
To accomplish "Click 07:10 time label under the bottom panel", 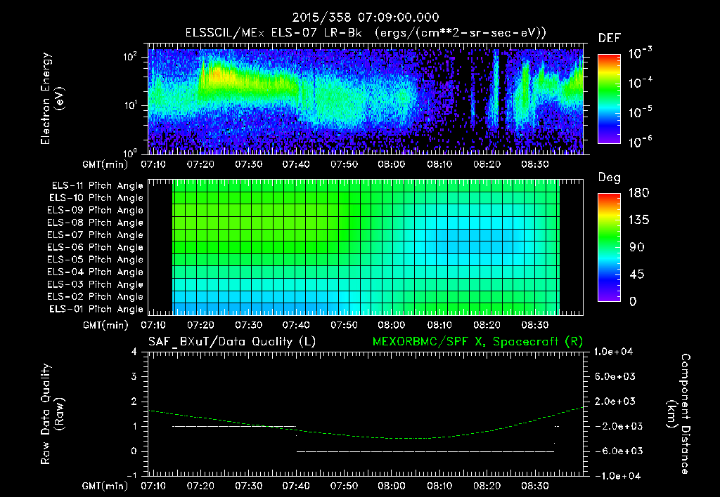I will 153,486.
